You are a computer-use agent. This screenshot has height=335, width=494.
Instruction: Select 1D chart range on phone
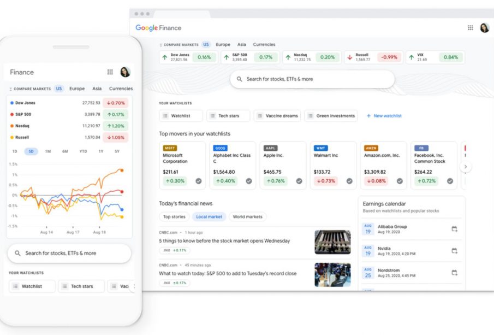click(x=15, y=151)
